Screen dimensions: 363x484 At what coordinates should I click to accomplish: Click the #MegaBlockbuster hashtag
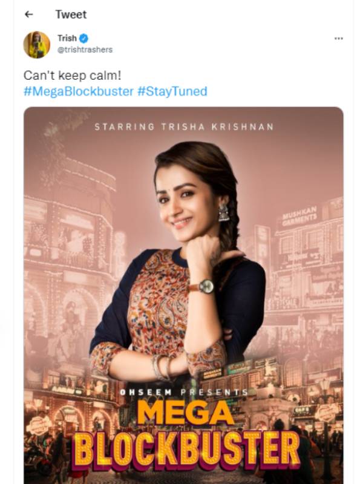[x=79, y=91]
